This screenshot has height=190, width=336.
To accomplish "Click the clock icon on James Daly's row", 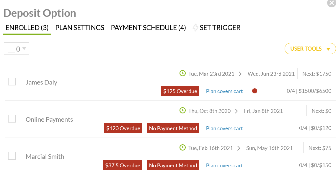I will coord(182,73).
